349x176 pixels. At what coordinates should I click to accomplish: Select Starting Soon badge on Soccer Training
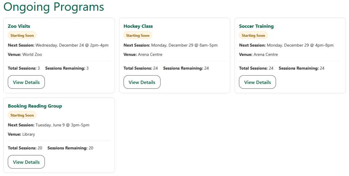pyautogui.click(x=253, y=35)
